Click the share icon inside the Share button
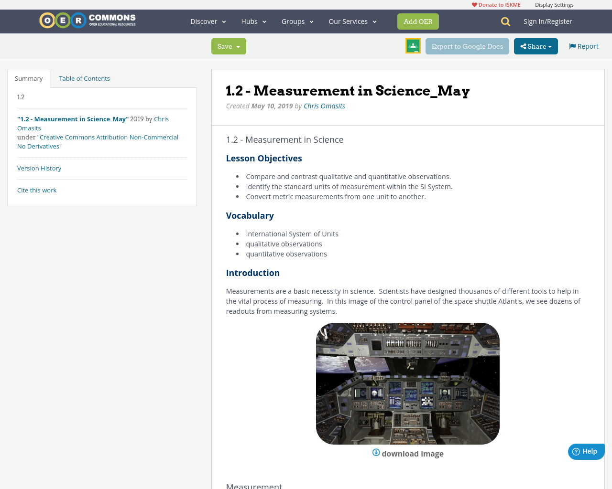The width and height of the screenshot is (612, 489). click(524, 46)
